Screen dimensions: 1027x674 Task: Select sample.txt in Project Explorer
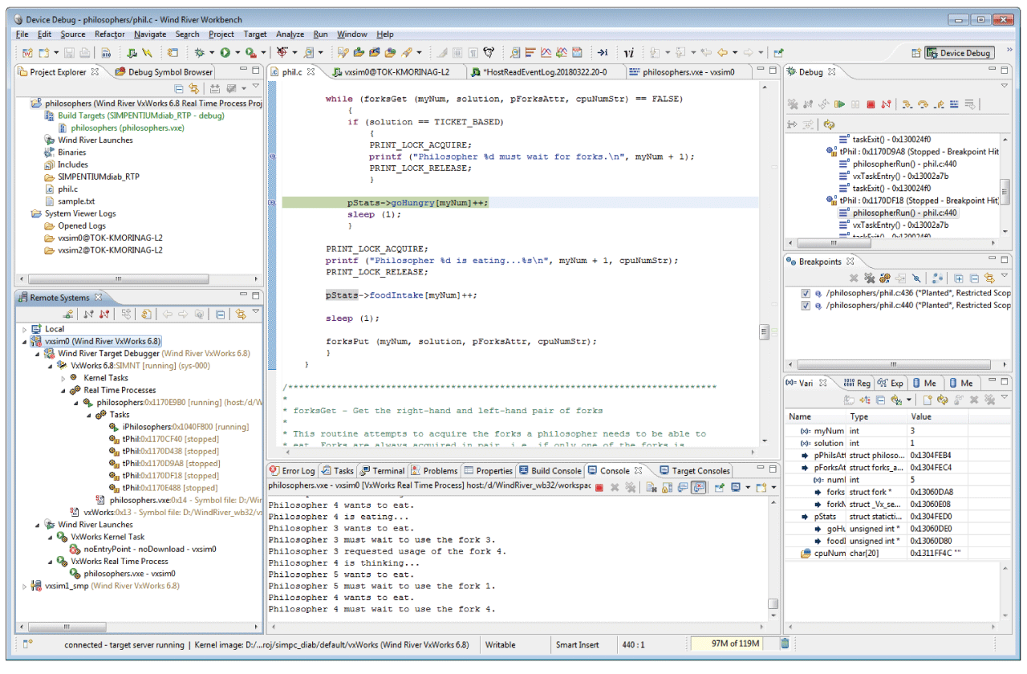point(75,201)
